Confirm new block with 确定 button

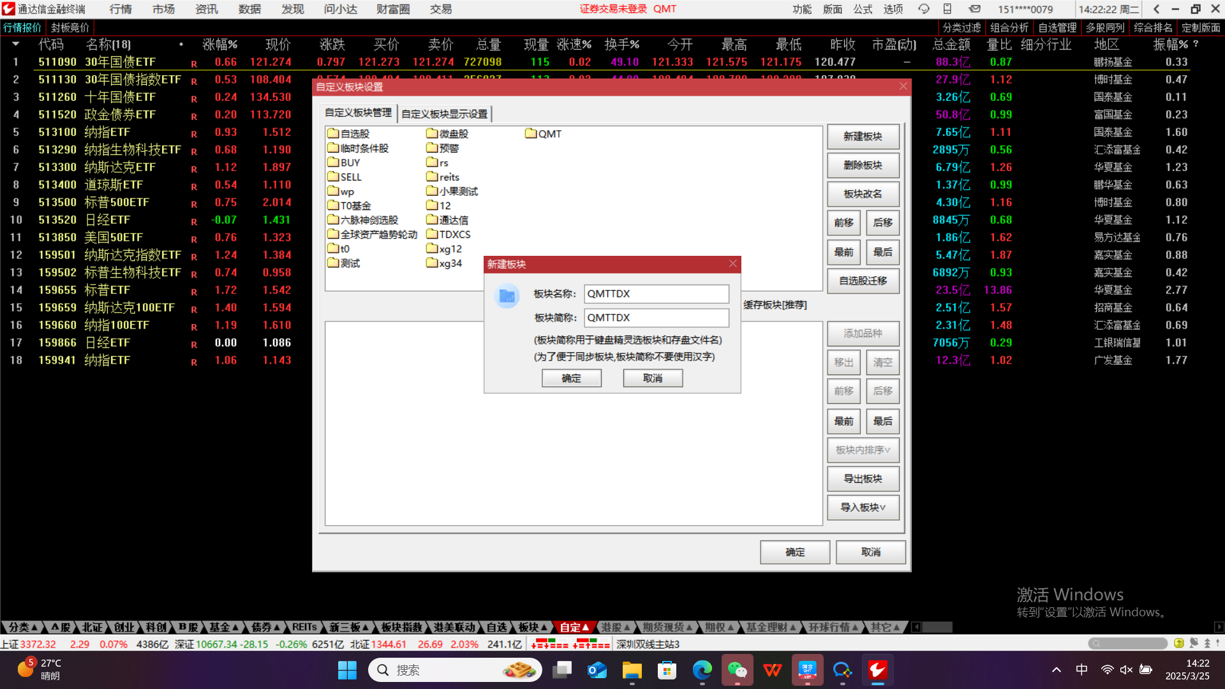(571, 378)
